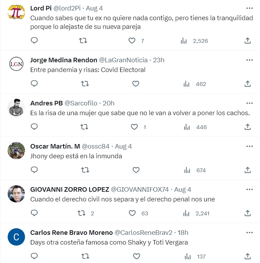Like Lord Pi's tweet
260x263 pixels.
coord(132,41)
